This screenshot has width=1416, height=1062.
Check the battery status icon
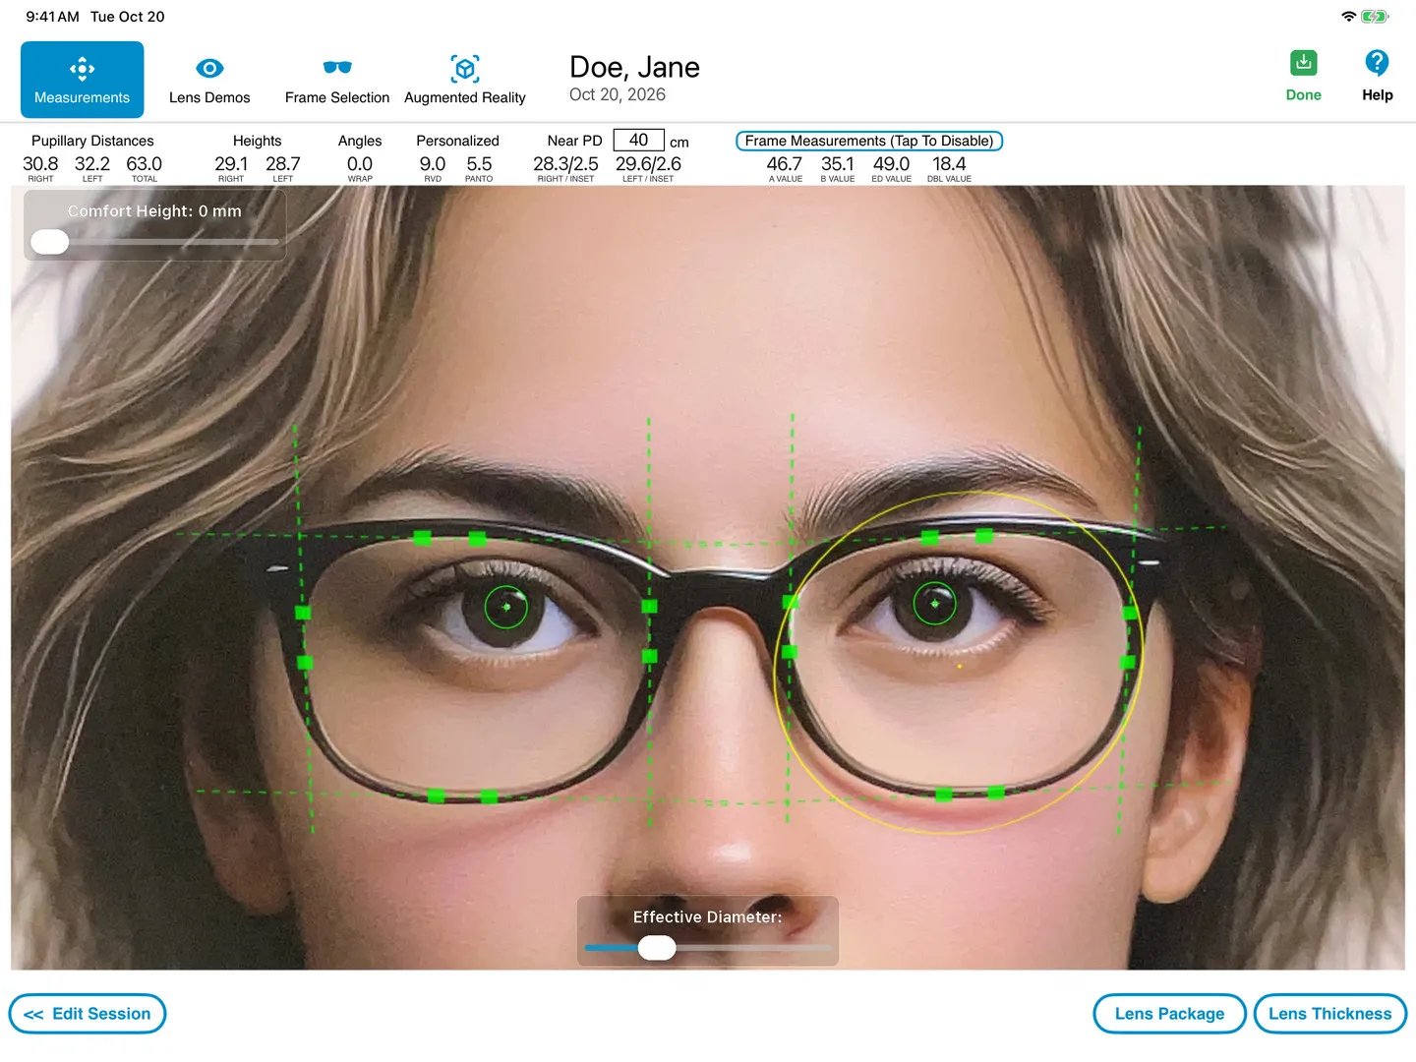1375,17
